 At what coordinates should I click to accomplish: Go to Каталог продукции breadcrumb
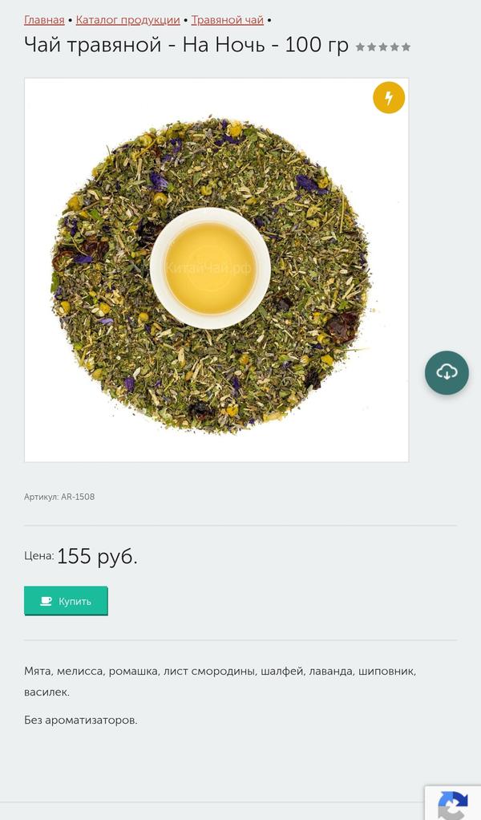(x=128, y=20)
